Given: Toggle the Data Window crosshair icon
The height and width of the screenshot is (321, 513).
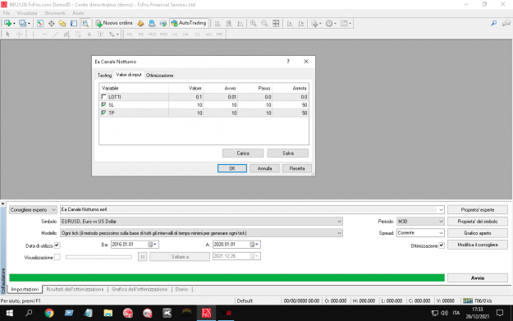Looking at the screenshot, I should click(x=52, y=23).
